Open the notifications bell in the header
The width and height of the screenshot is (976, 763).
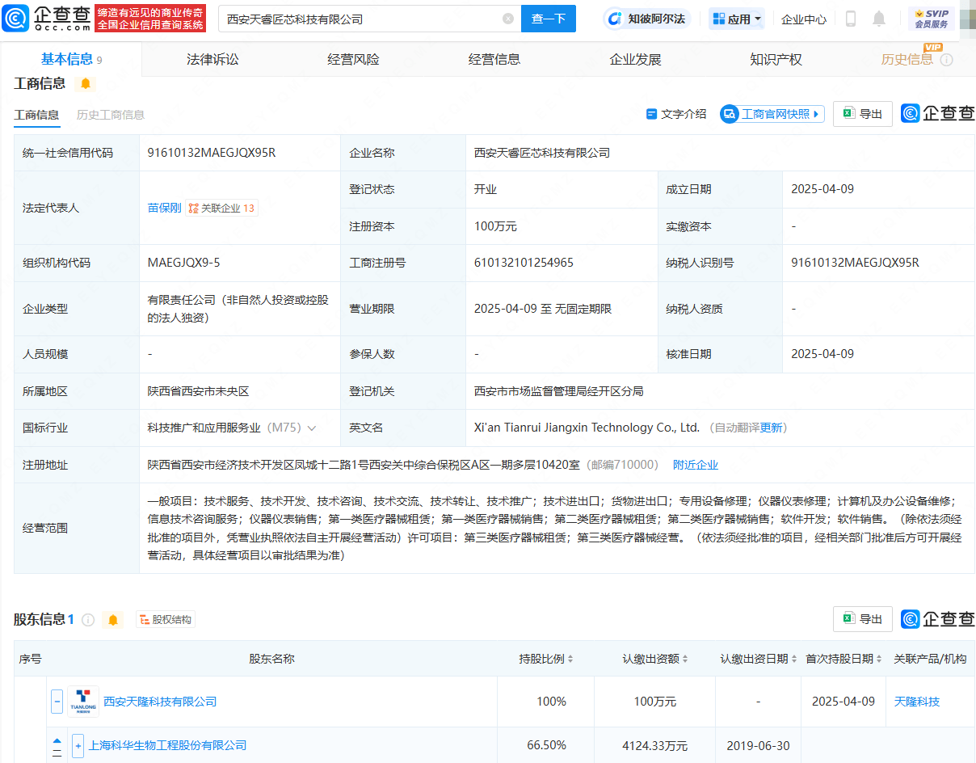click(x=879, y=19)
